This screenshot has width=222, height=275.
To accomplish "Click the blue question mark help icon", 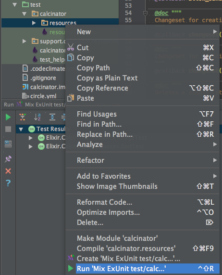I will [x=8, y=183].
